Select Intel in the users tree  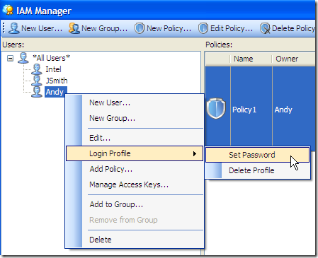53,69
